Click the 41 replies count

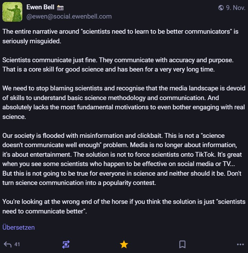coord(17,244)
